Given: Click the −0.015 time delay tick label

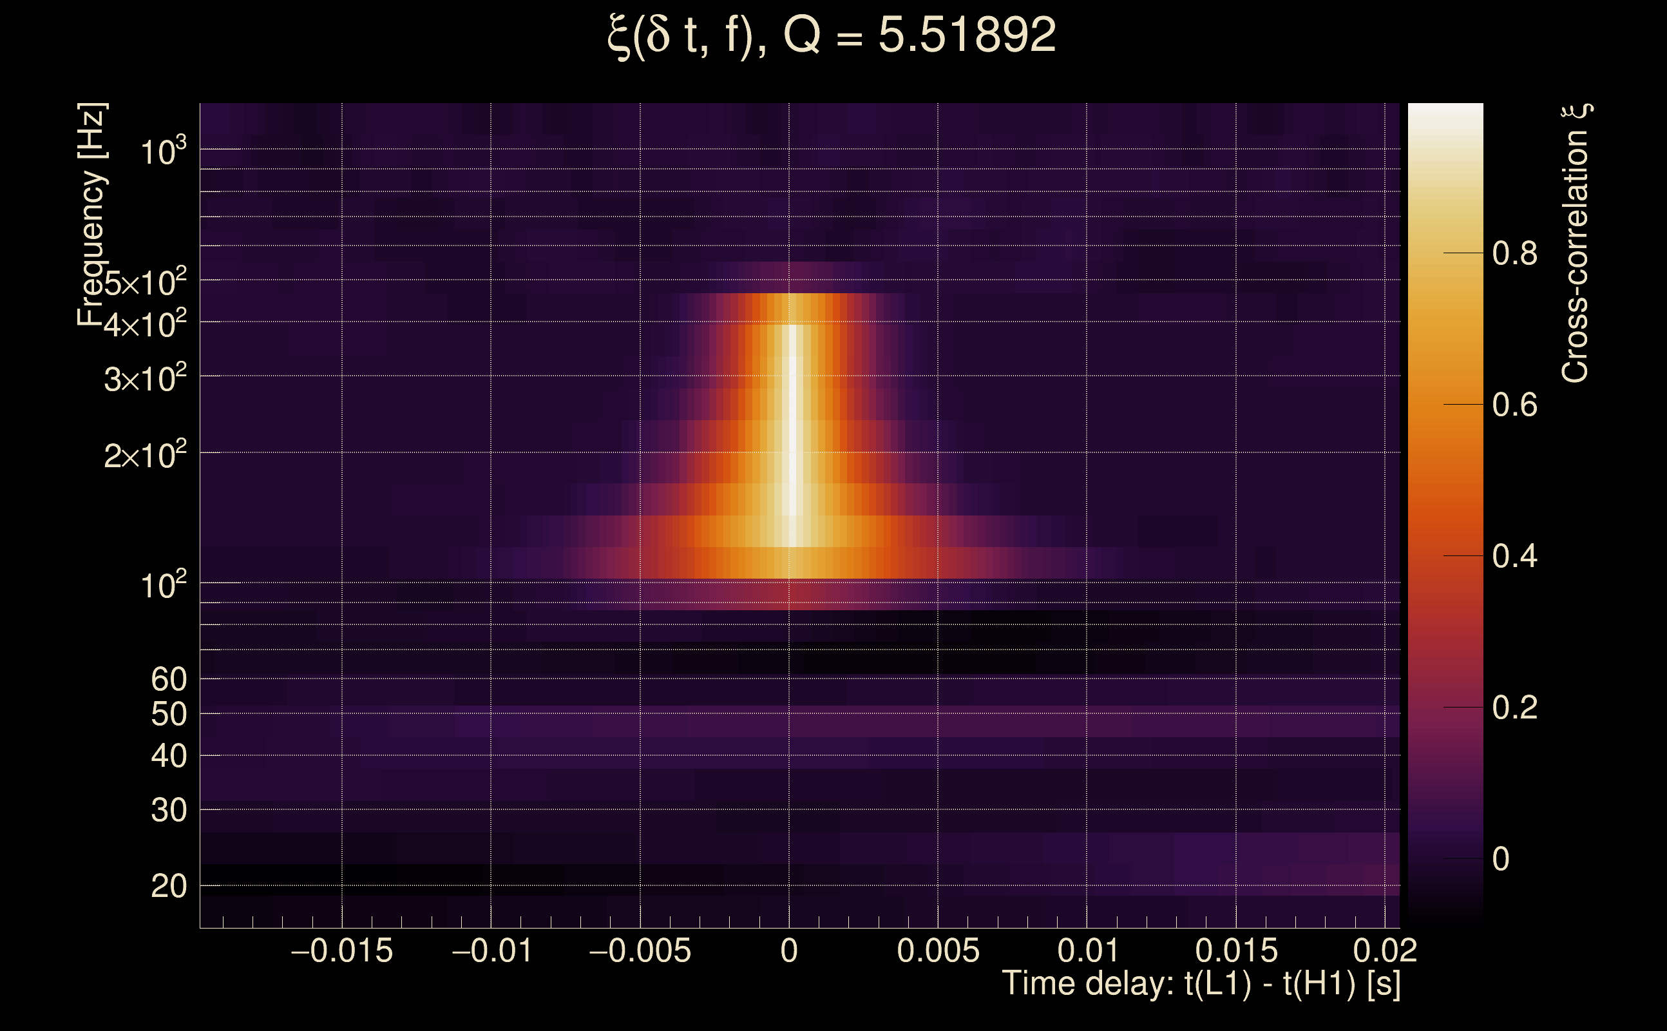Looking at the screenshot, I should [341, 950].
